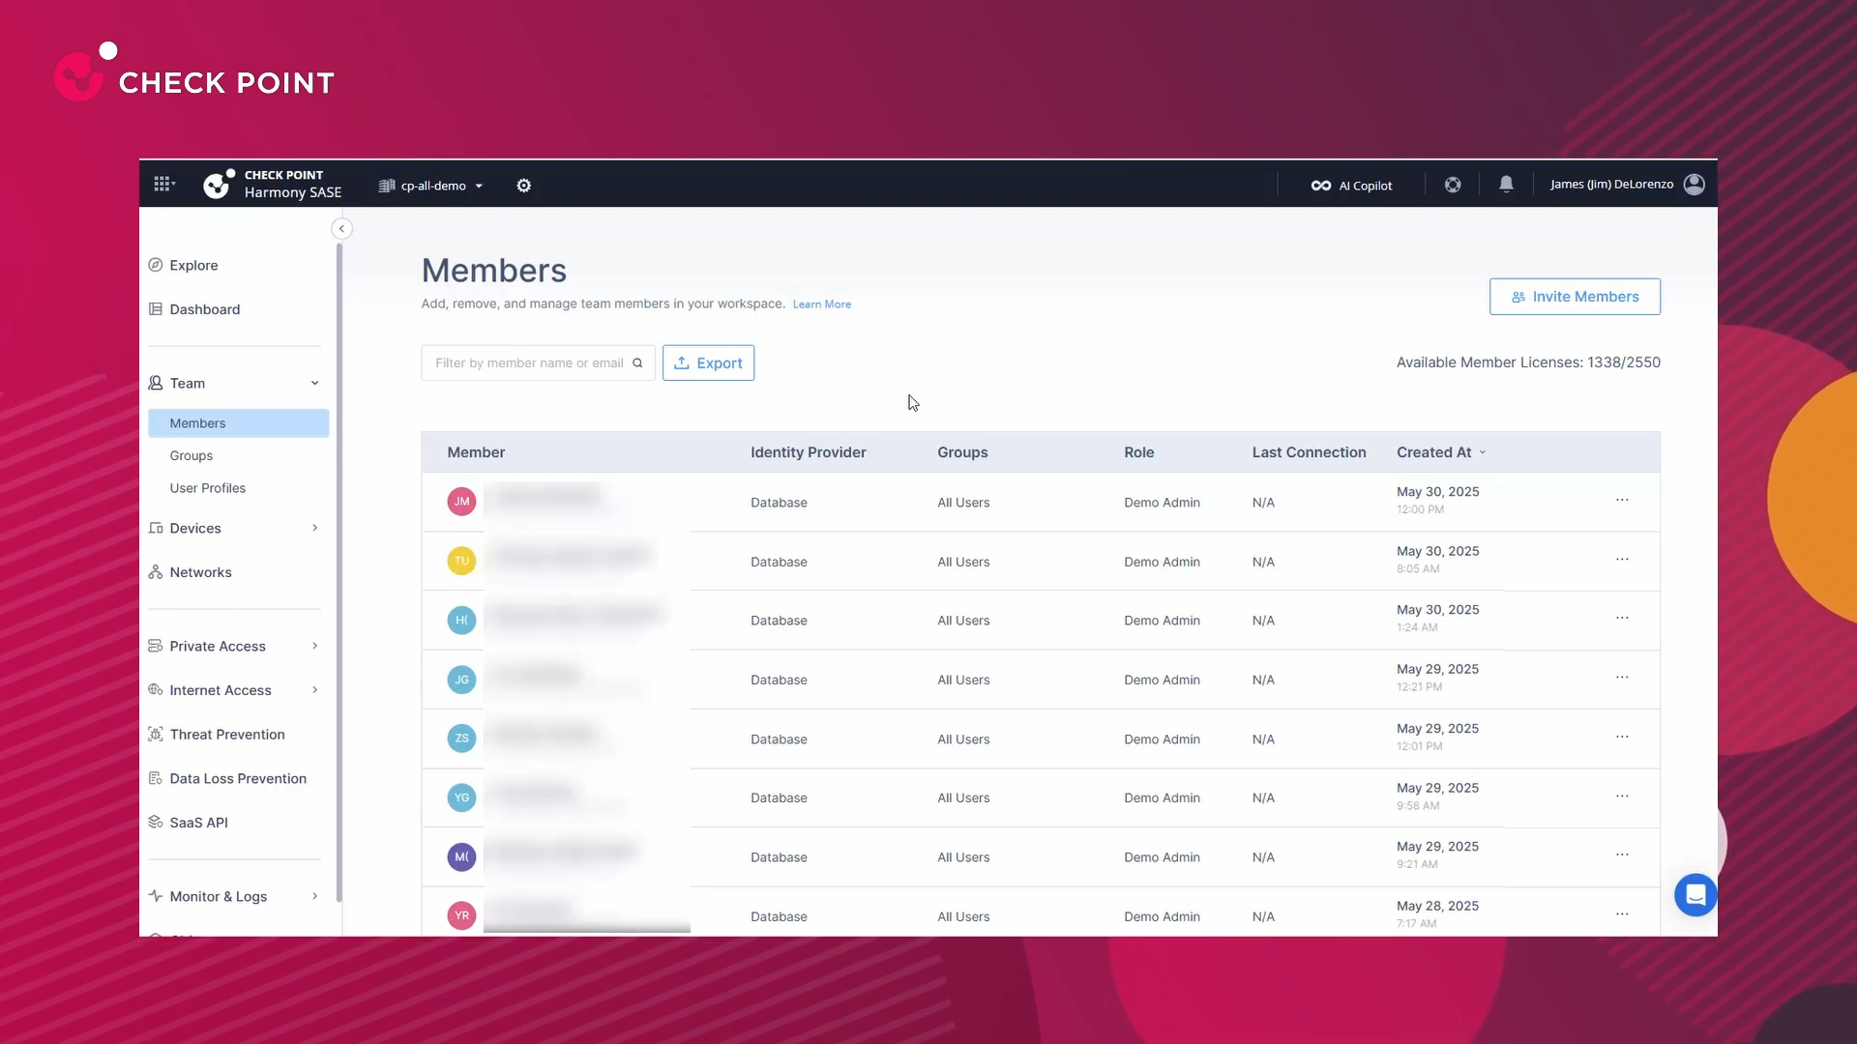Click the Dashboard icon in sidebar
Image resolution: width=1857 pixels, height=1044 pixels.
[155, 309]
